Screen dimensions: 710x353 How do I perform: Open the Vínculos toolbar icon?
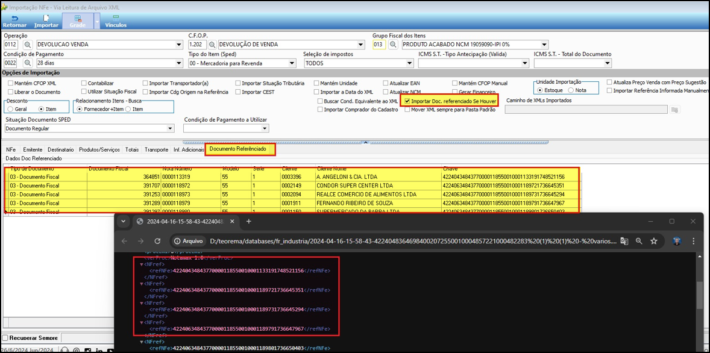point(116,22)
